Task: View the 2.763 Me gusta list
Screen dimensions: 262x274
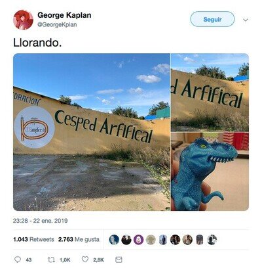Action: coord(79,239)
